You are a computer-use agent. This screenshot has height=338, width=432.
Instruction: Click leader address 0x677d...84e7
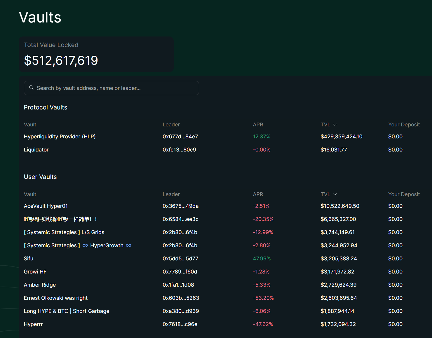[x=180, y=137]
